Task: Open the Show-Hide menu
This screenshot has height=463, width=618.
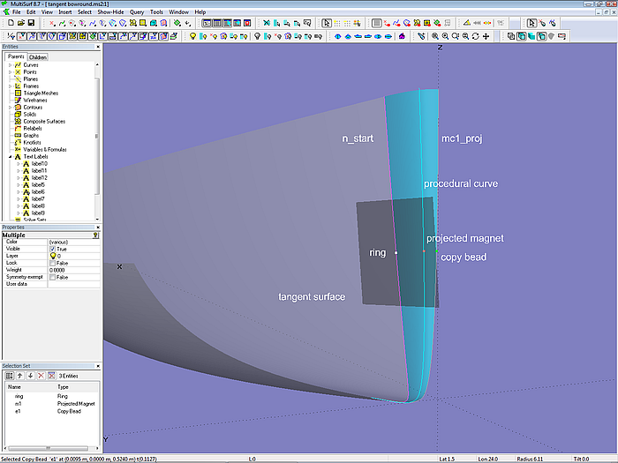Action: click(109, 12)
